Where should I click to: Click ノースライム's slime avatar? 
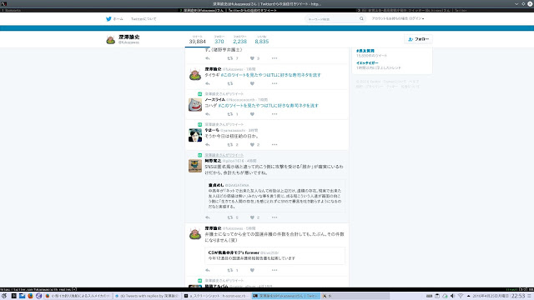pos(195,105)
